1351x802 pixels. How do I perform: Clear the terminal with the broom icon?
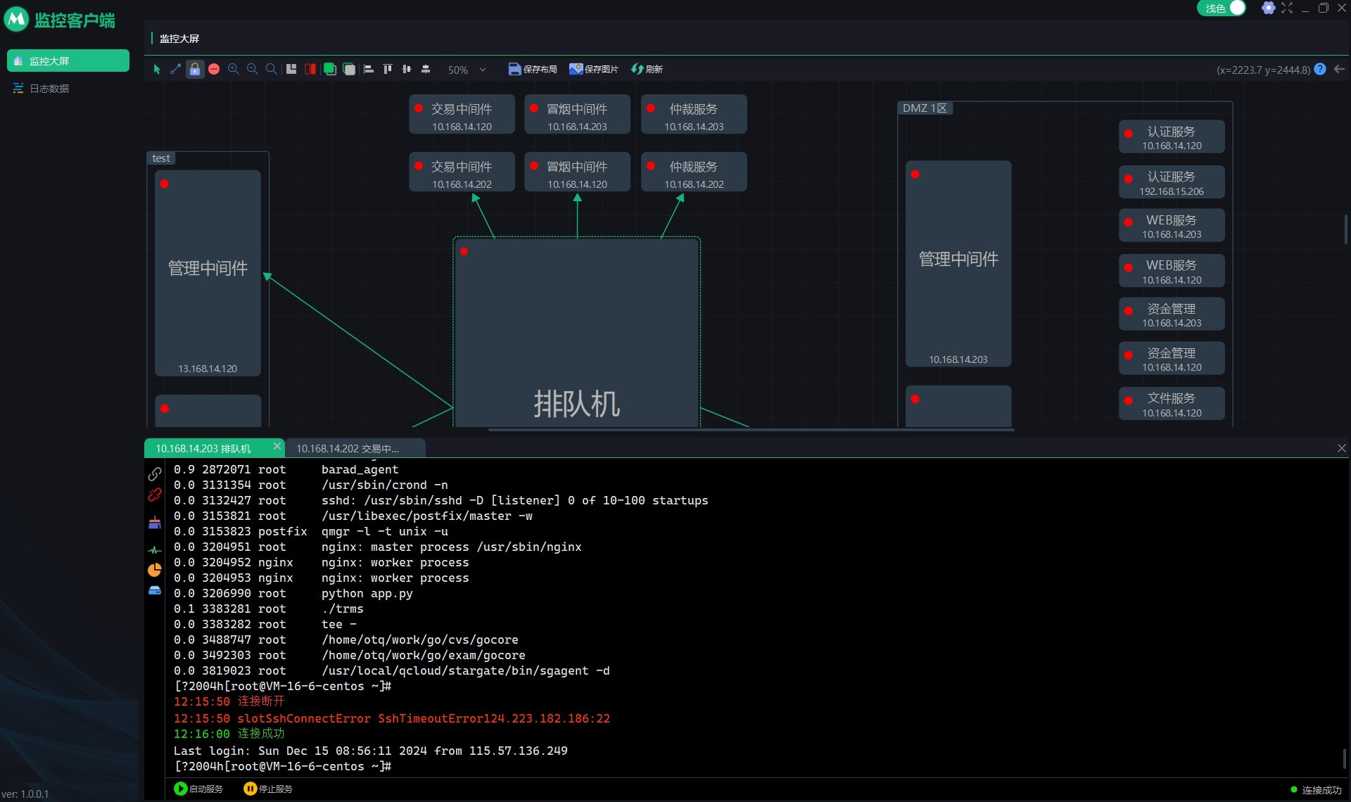pos(155,523)
